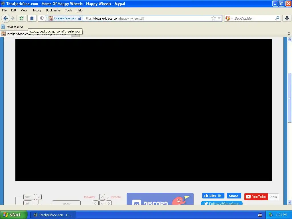The width and height of the screenshot is (292, 219).
Task: Click the scrollbar up arrow
Action: [289, 39]
